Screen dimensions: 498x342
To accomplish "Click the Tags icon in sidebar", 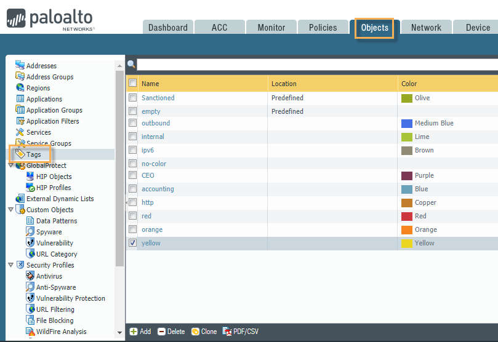I will point(20,154).
